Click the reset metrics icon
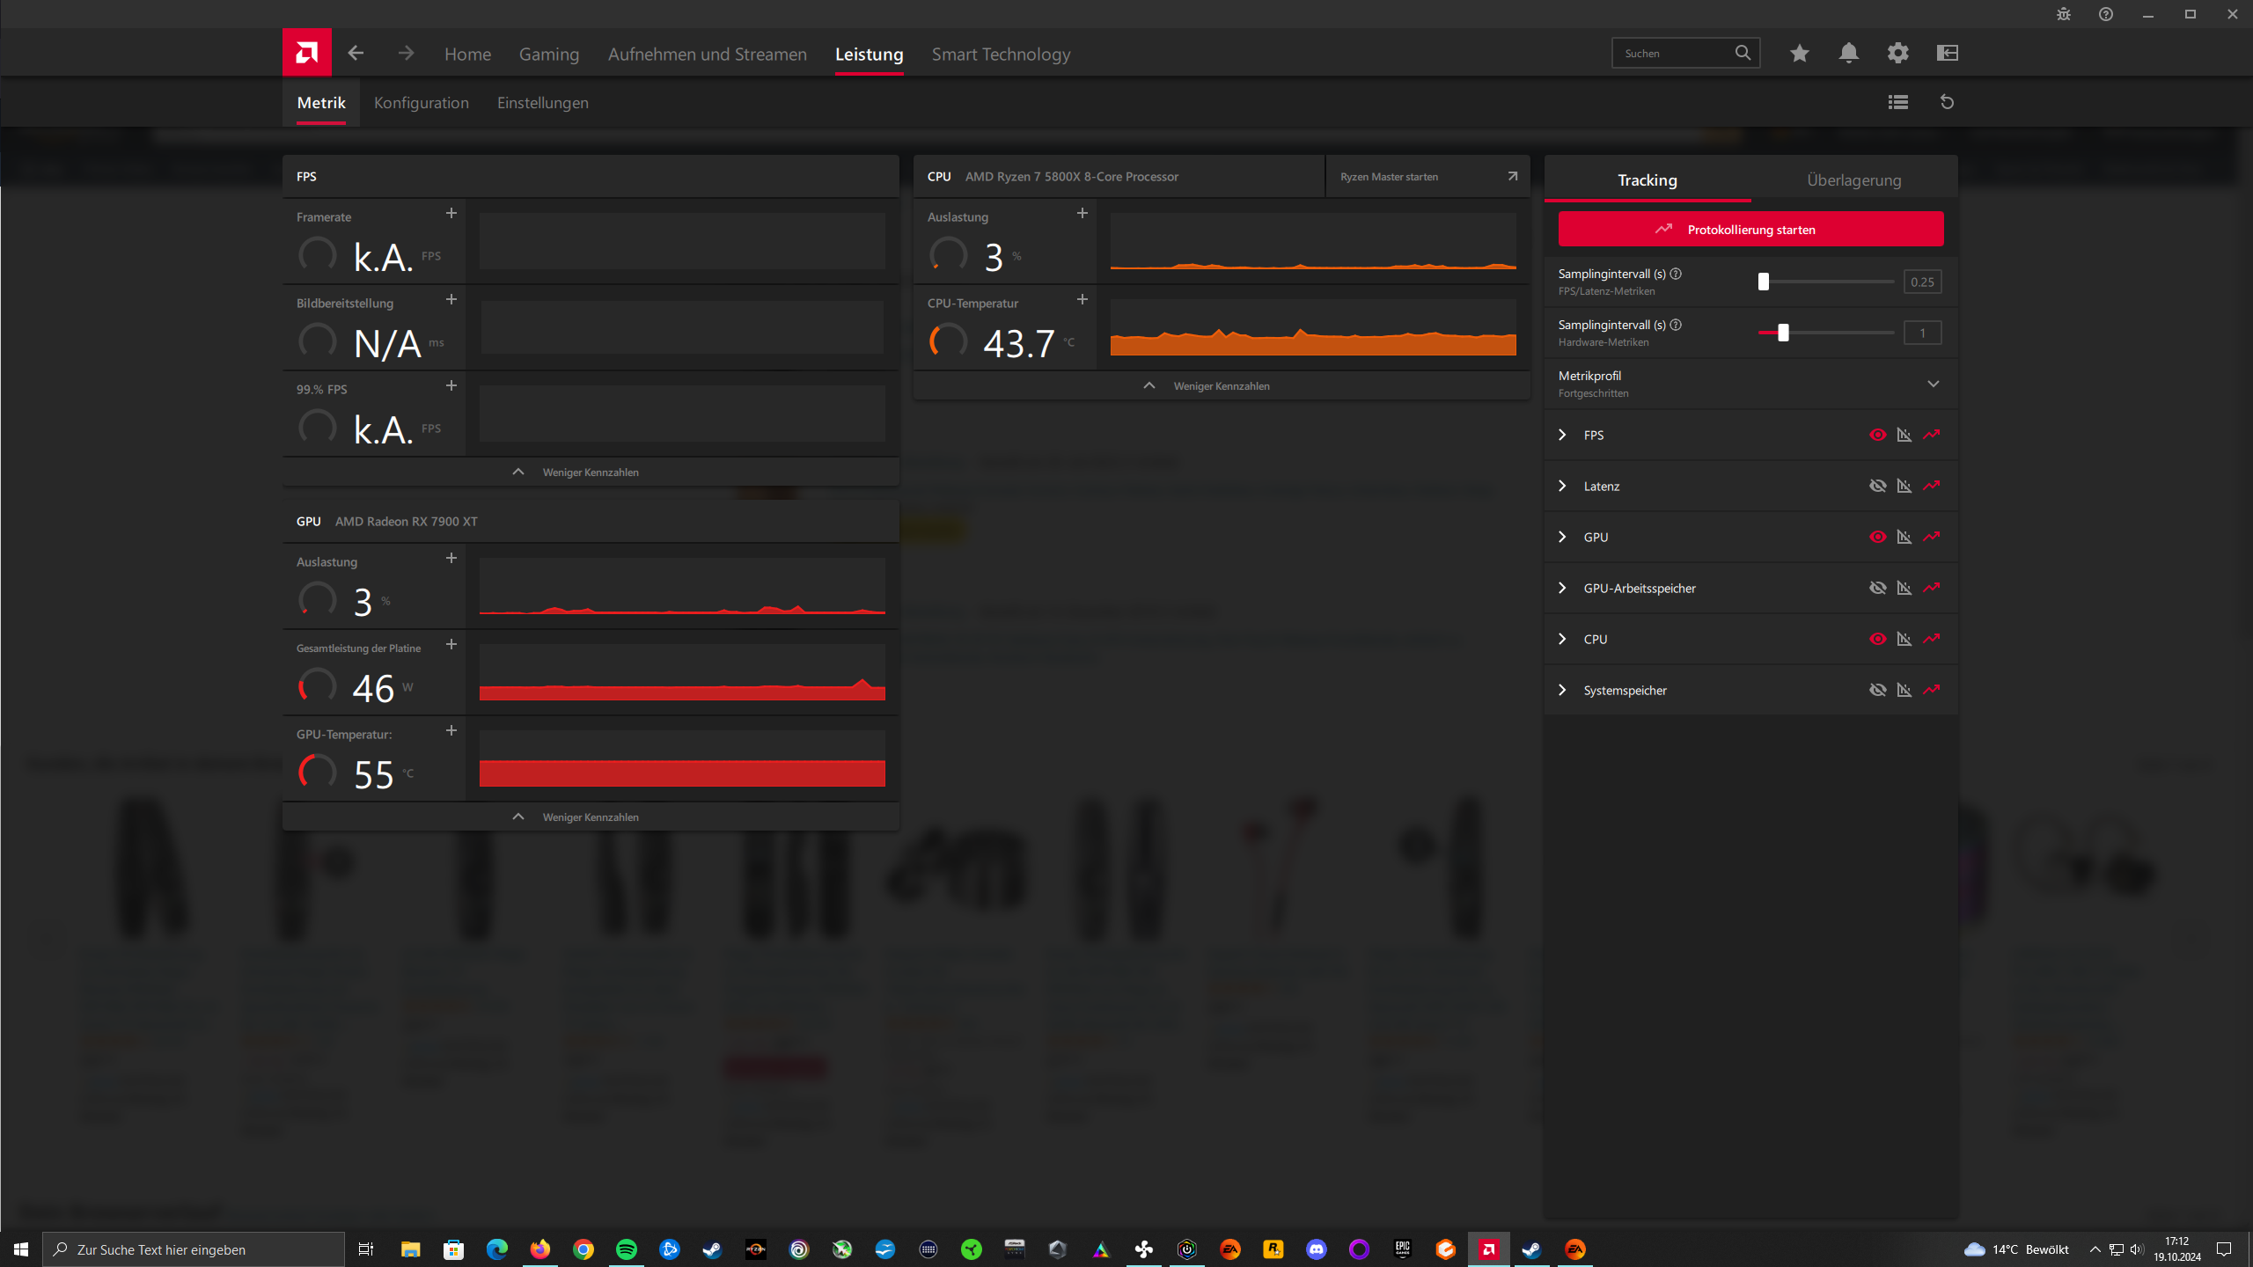Viewport: 2253px width, 1267px height. pyautogui.click(x=1947, y=102)
